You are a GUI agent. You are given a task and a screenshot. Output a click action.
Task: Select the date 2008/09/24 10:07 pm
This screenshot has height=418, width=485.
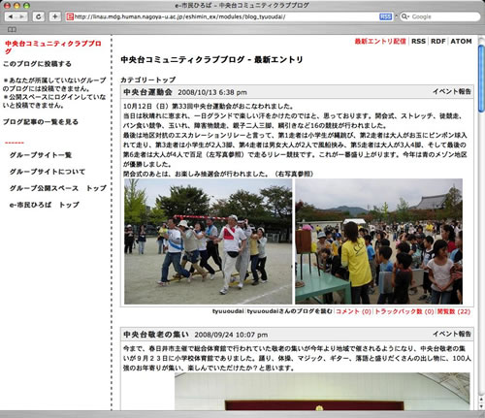coord(231,335)
